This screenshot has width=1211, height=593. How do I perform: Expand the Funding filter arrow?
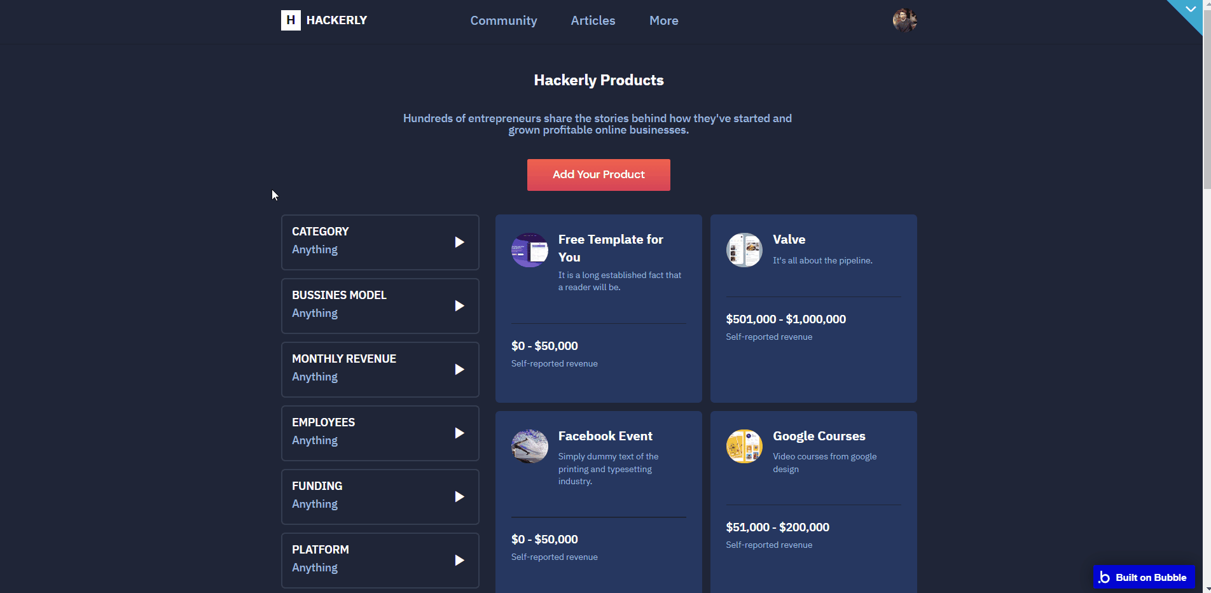click(x=459, y=497)
